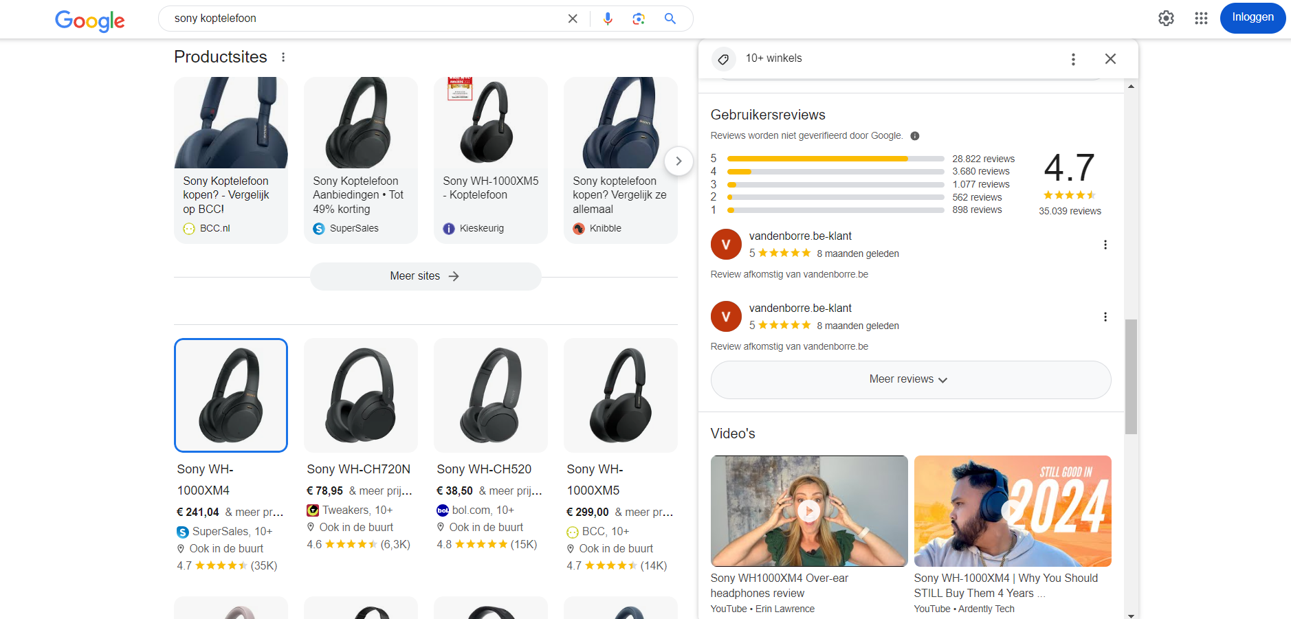Click the Knibble site favicon
Image resolution: width=1291 pixels, height=619 pixels.
579,229
